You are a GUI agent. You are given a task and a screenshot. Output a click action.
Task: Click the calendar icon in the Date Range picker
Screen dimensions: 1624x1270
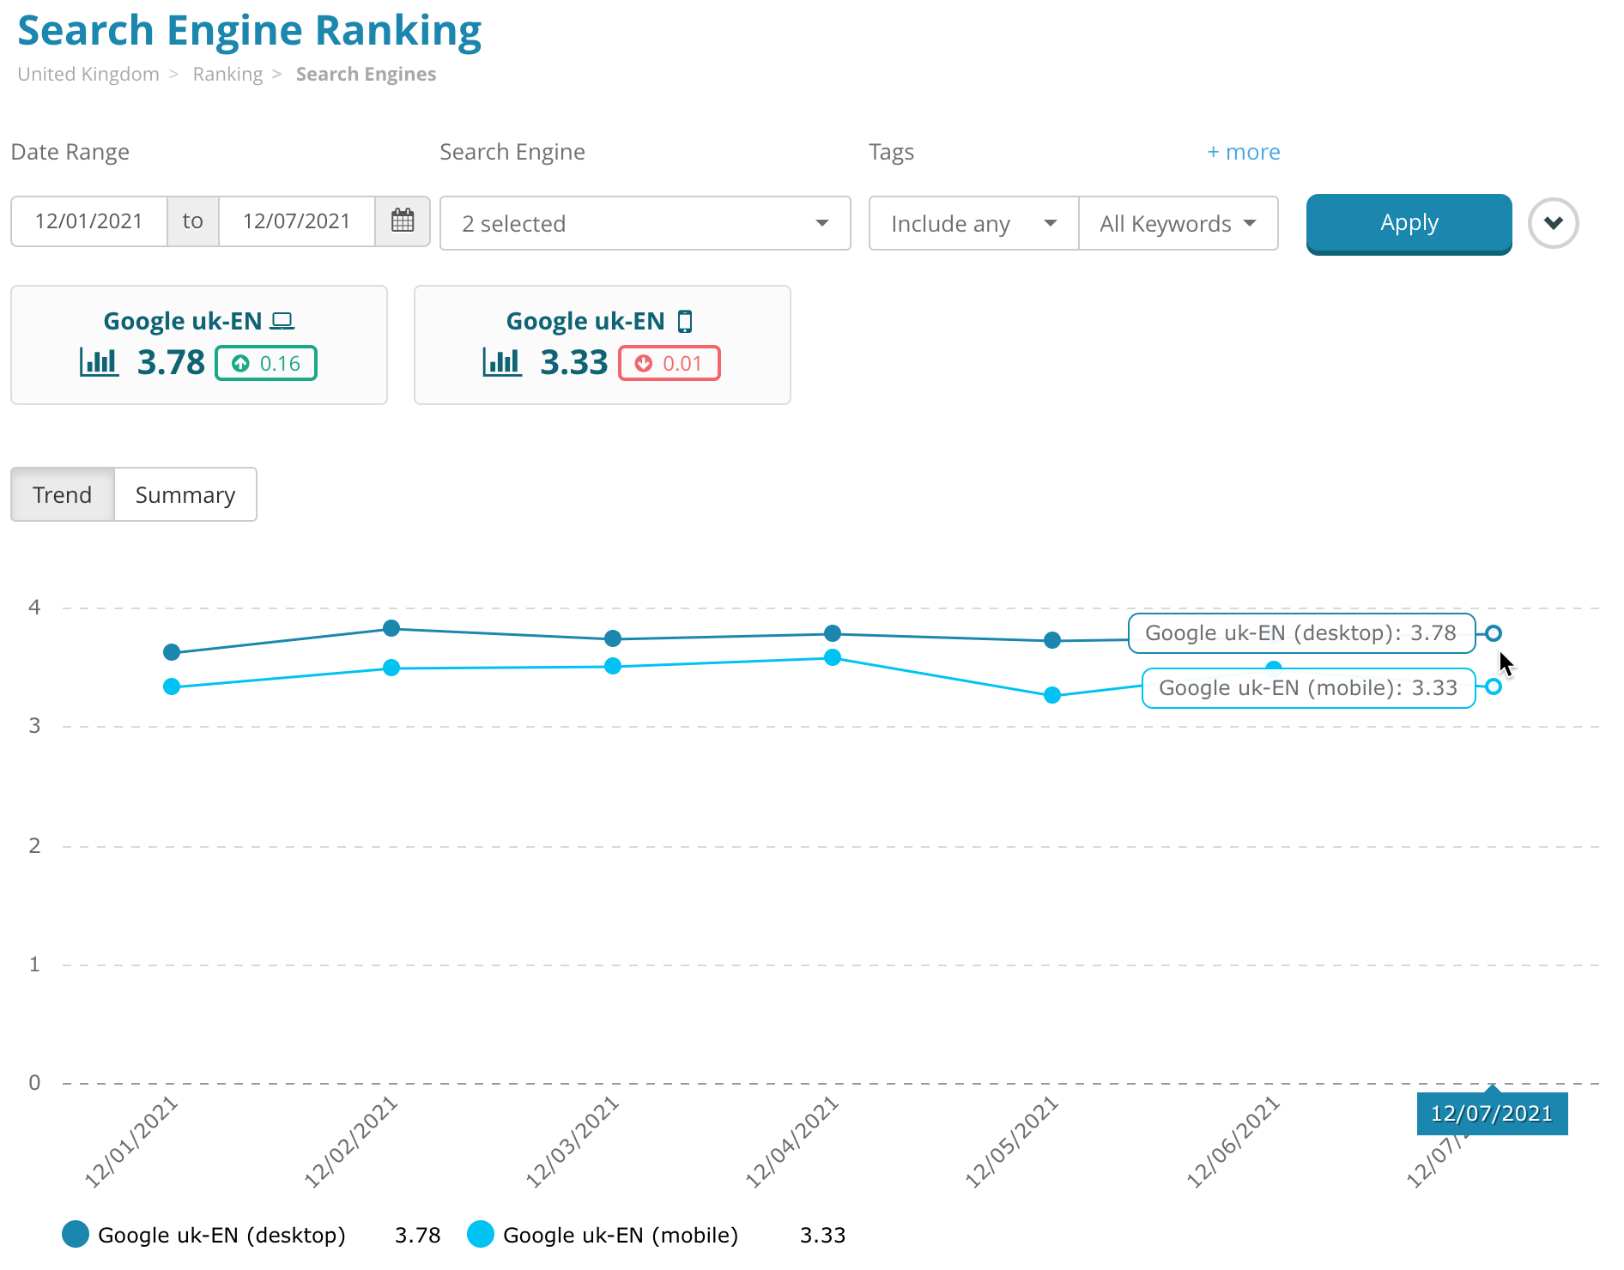[403, 221]
